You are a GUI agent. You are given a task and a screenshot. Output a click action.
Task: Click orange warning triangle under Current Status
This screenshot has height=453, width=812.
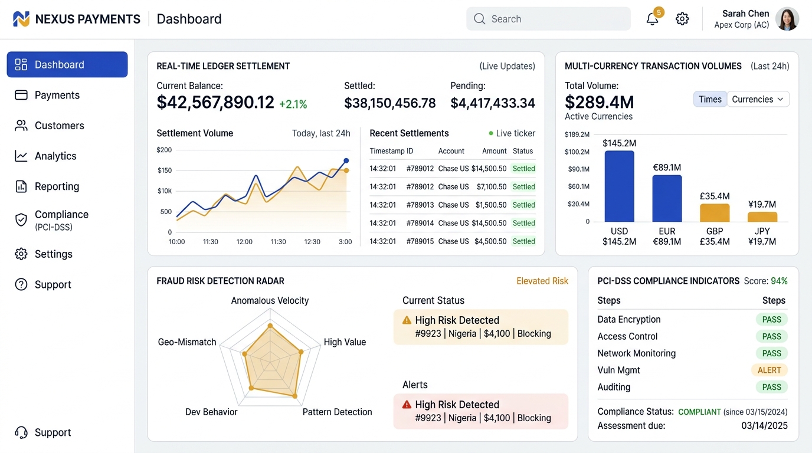(407, 320)
